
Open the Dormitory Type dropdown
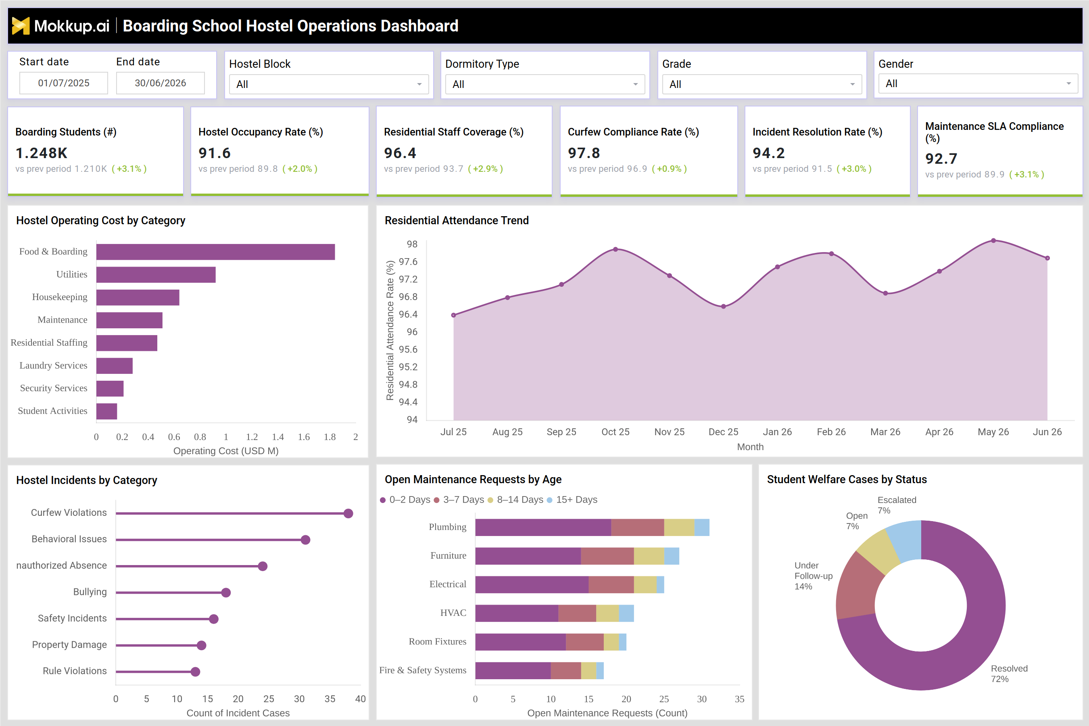tap(545, 84)
